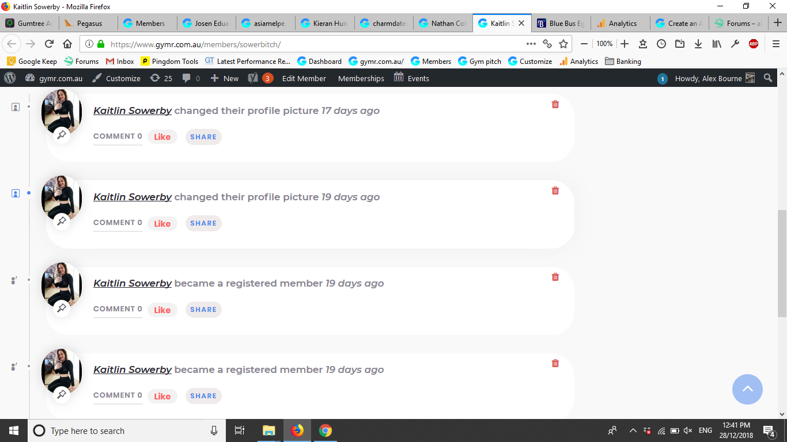The height and width of the screenshot is (442, 787).
Task: Delete the profile picture 17 days ago activity
Action: coord(555,104)
